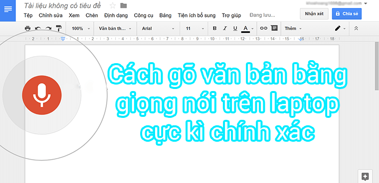
Task: Click the left indent marker on ruler
Action: [x=63, y=39]
